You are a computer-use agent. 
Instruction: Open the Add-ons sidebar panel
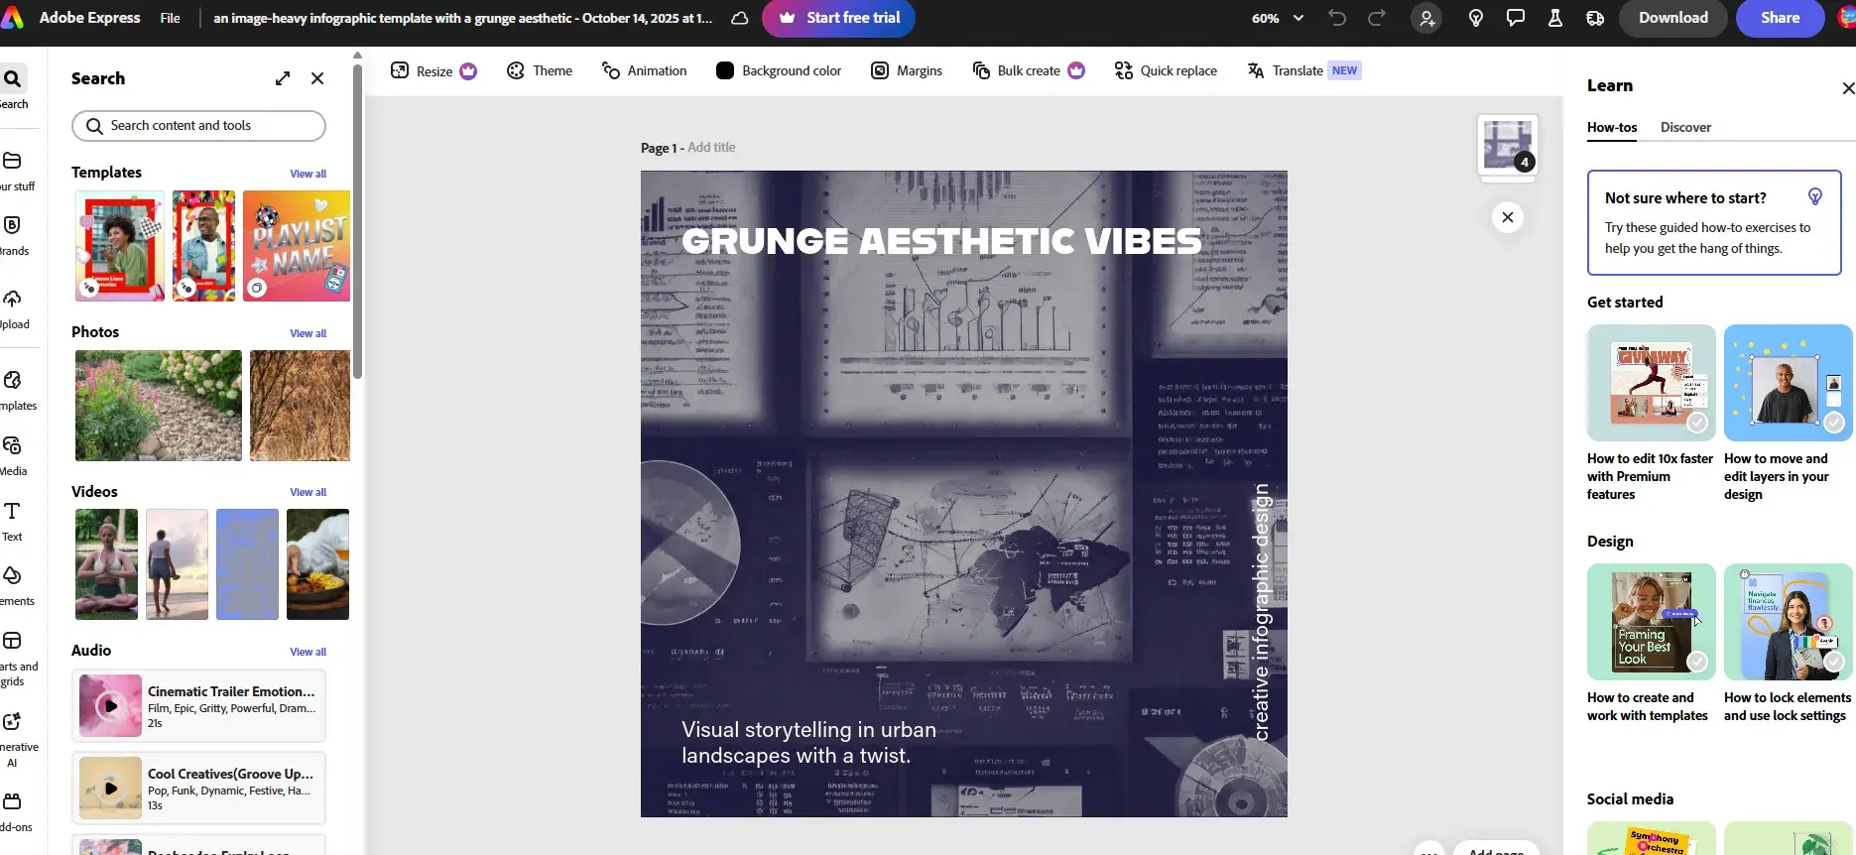tap(13, 812)
